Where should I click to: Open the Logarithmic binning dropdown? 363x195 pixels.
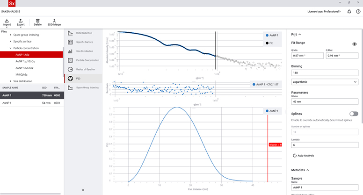click(x=325, y=82)
